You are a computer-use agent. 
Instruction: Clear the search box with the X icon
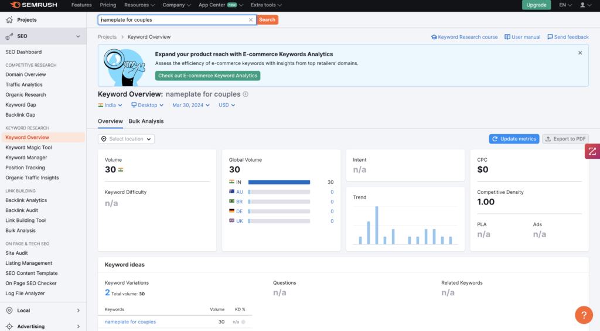coord(251,20)
